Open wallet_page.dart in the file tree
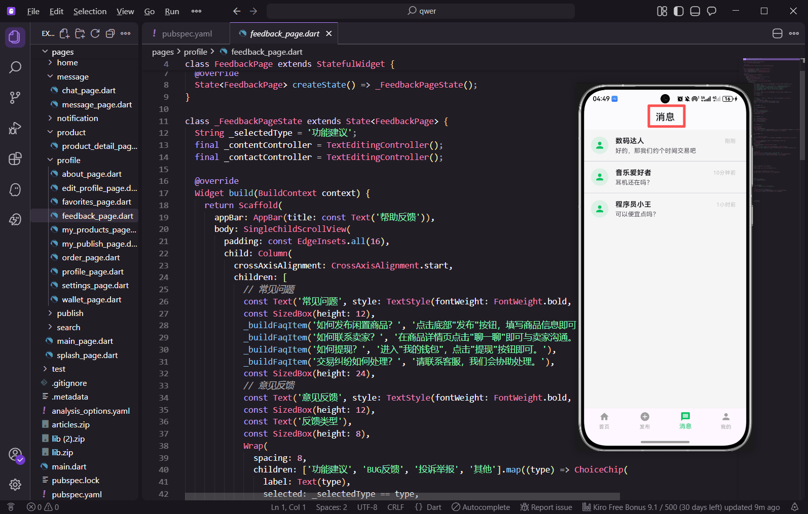 tap(91, 299)
